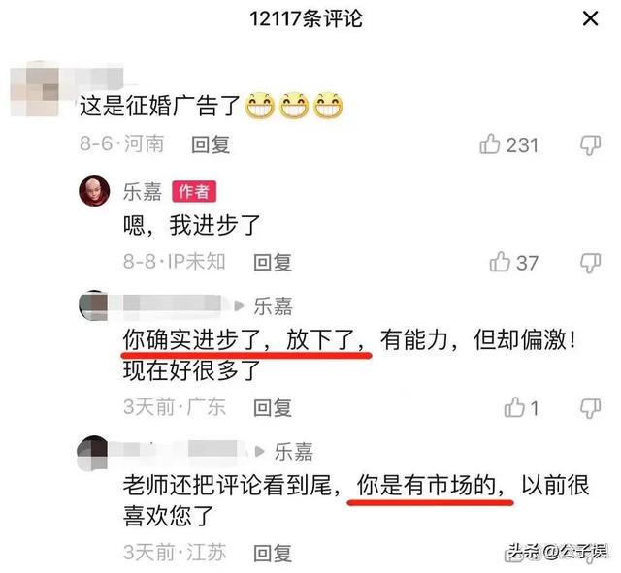Screen dimensions: 621x573
Task: Open the blurred avatar of the top commenter
Action: click(x=35, y=90)
